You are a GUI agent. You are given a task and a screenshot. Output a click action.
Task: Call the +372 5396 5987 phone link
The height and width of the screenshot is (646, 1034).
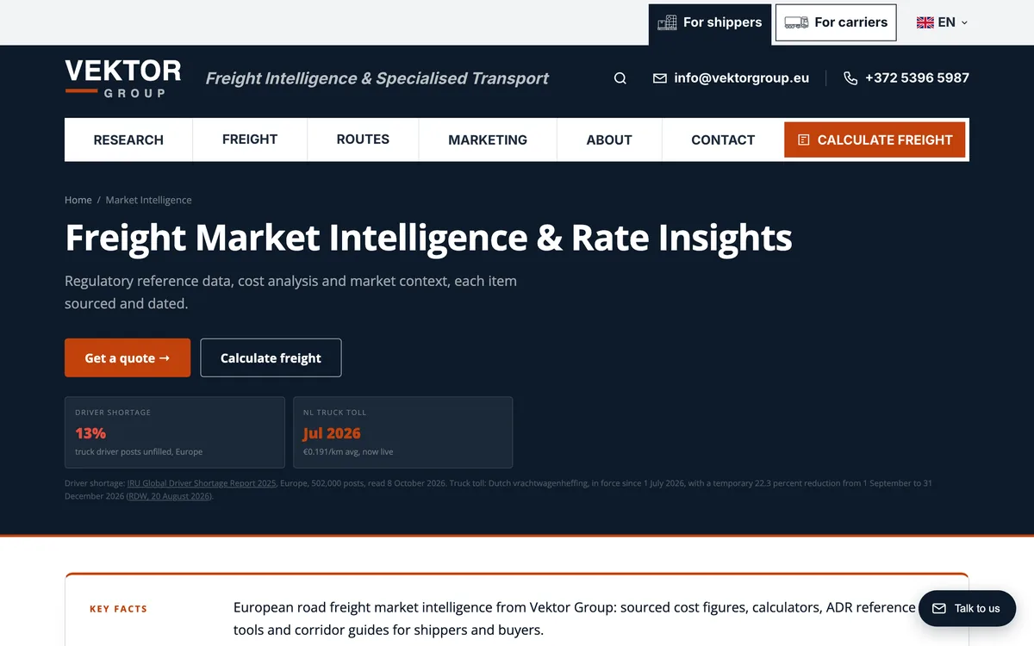[x=917, y=78]
